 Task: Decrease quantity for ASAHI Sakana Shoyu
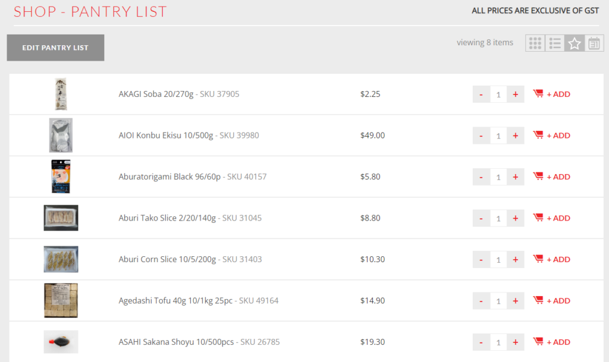click(x=481, y=342)
